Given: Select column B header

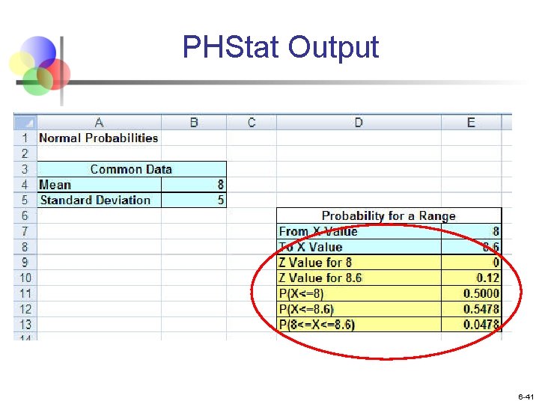Looking at the screenshot, I should (x=194, y=122).
